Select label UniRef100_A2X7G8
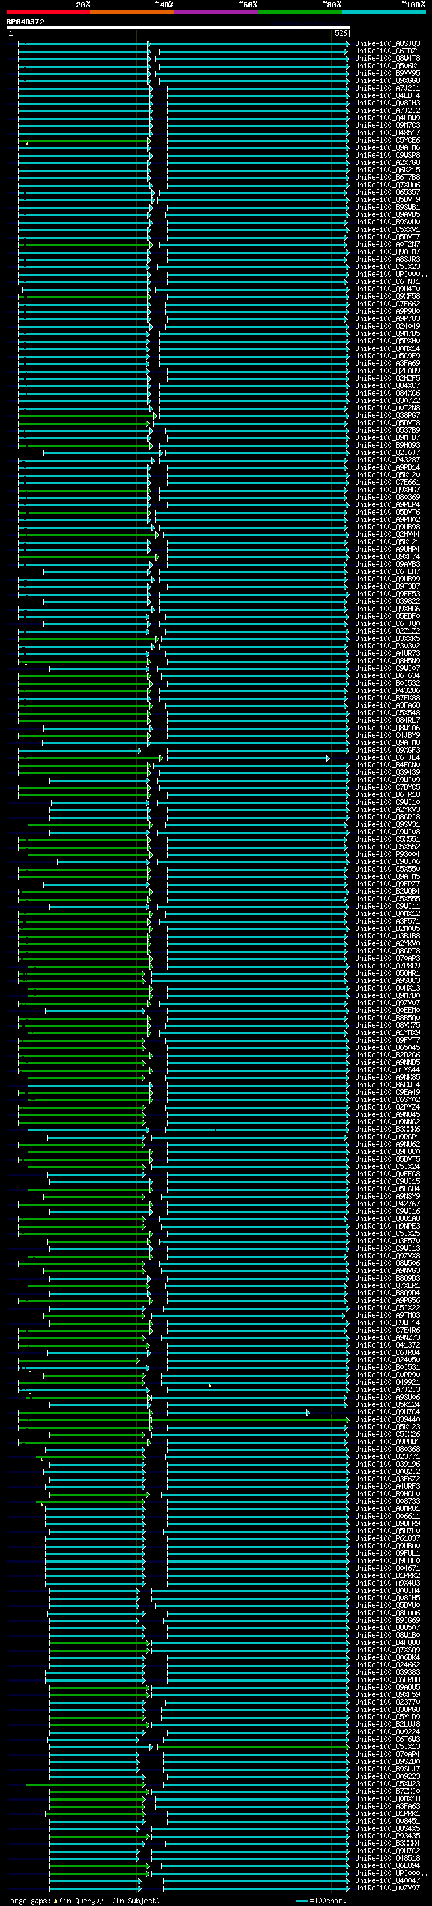432x1906 pixels. point(387,163)
